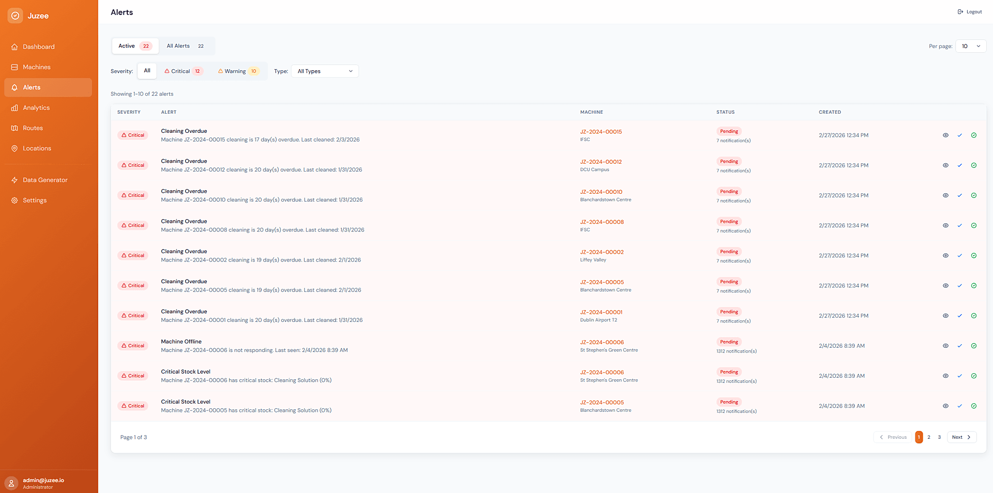Image resolution: width=993 pixels, height=493 pixels.
Task: Click the admin@juzee.io user profile
Action: pos(43,483)
